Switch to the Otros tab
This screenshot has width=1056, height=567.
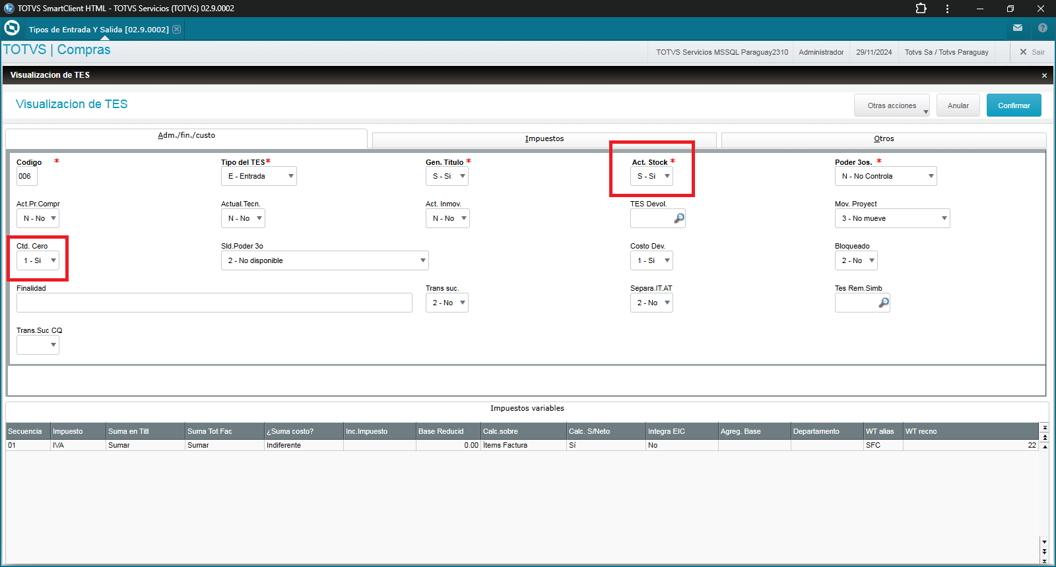(884, 139)
